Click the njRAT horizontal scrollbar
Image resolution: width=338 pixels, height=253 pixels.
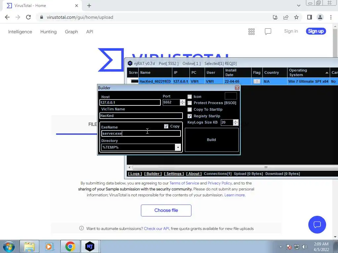235,167
